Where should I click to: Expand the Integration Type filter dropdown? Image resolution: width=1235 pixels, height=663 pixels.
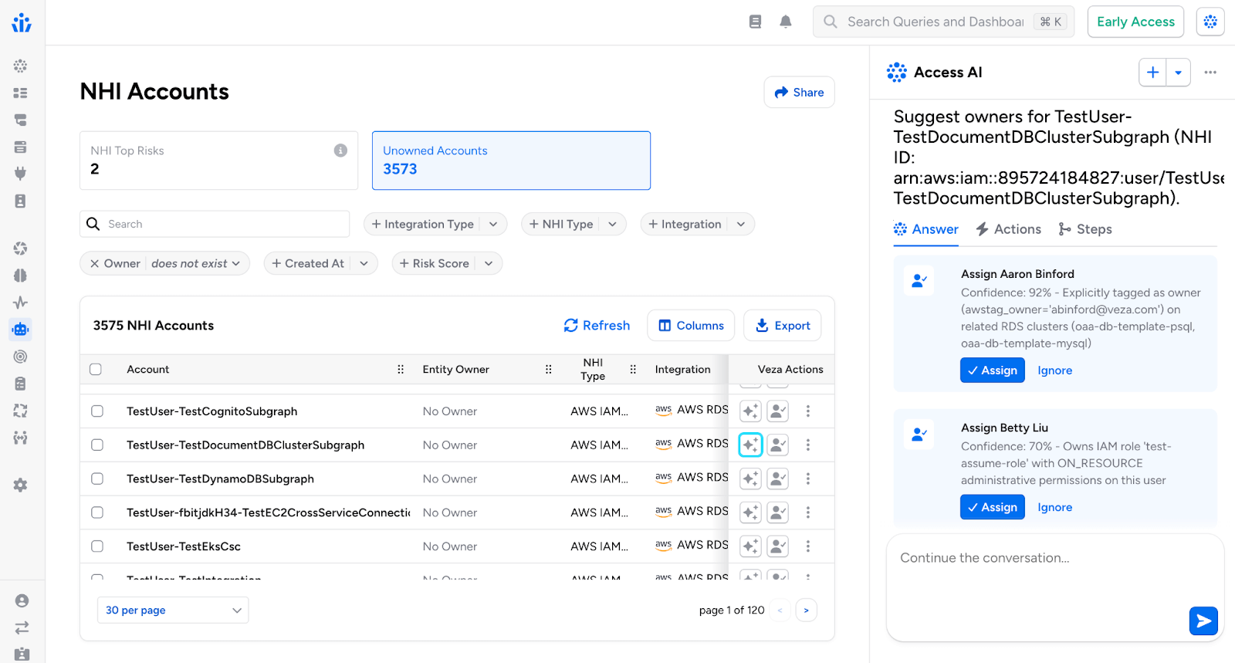tap(493, 225)
